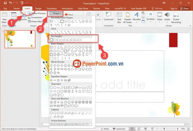Select the Multiply sign in Equation Shapes
The image size is (193, 131).
click(x=58, y=80)
